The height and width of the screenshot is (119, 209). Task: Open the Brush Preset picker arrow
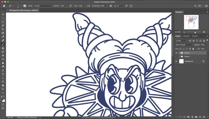(x=21, y=6)
